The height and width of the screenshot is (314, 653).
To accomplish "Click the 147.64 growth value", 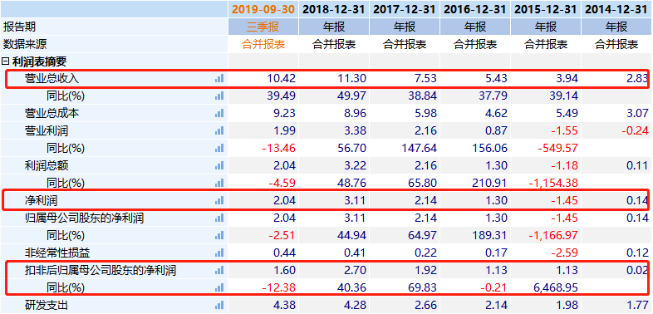I will [419, 148].
